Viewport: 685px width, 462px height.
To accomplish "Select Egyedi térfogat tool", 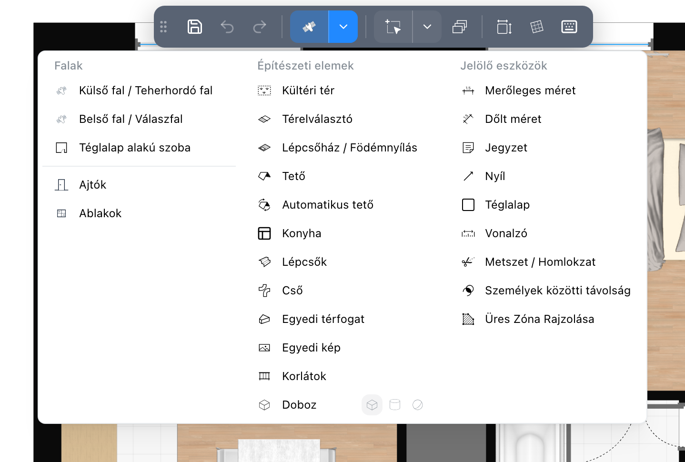I will coord(342,319).
